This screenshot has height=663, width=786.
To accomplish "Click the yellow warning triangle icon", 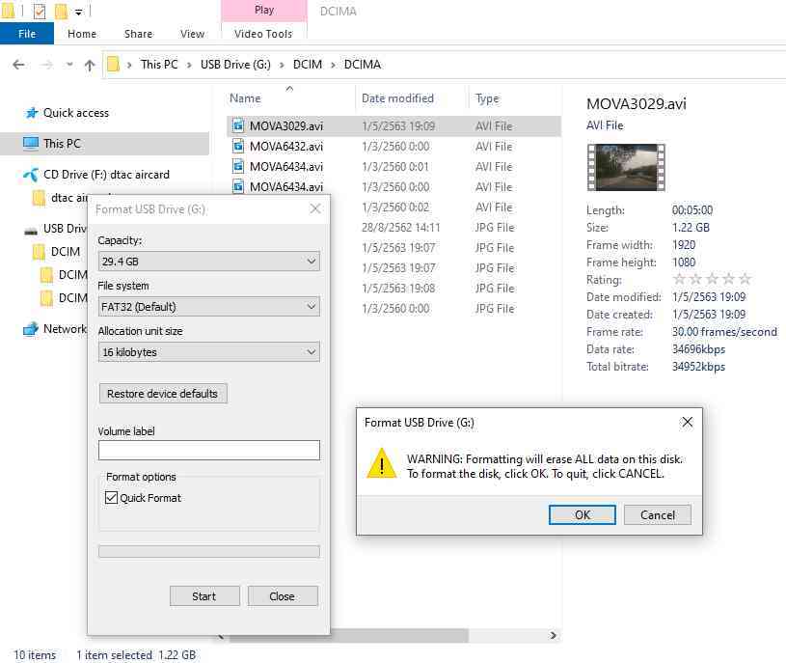I will pyautogui.click(x=382, y=464).
